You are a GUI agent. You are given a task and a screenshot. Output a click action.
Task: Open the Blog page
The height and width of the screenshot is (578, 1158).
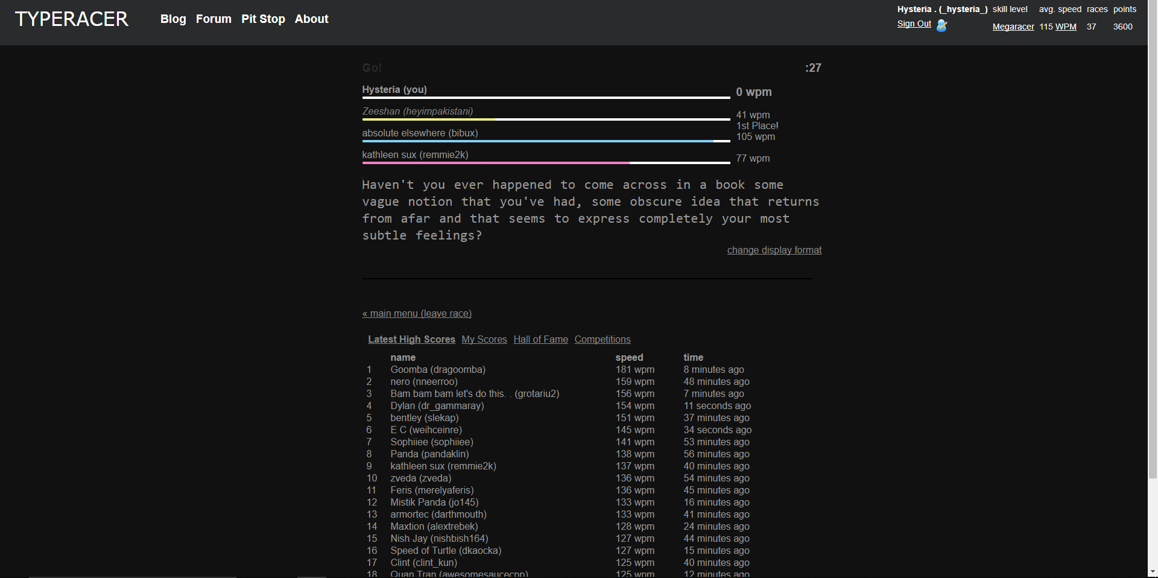tap(173, 19)
